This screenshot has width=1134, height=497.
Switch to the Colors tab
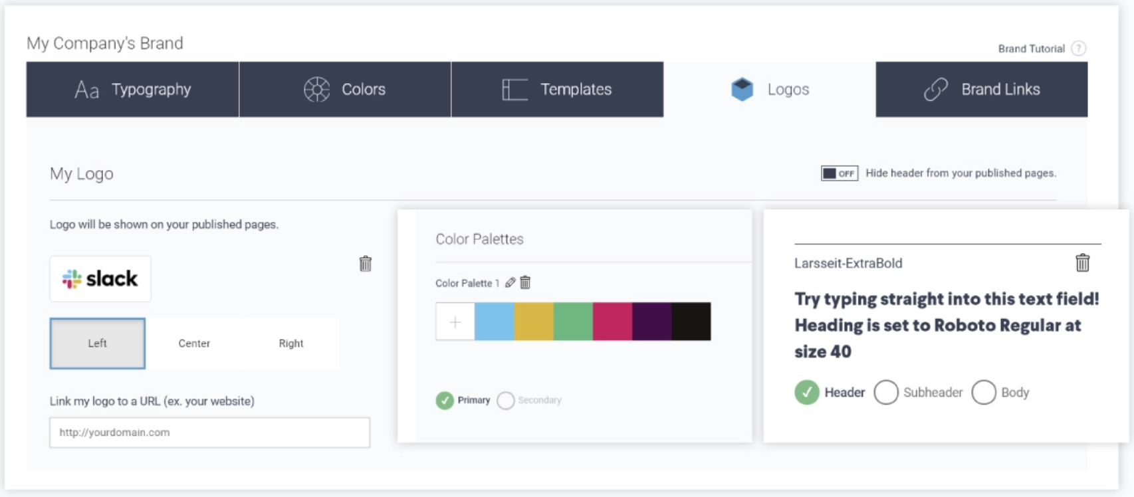tap(345, 90)
